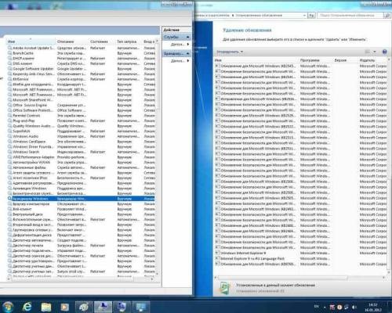Click the change view icon in updates toolbar
The image size is (392, 313).
click(367, 52)
